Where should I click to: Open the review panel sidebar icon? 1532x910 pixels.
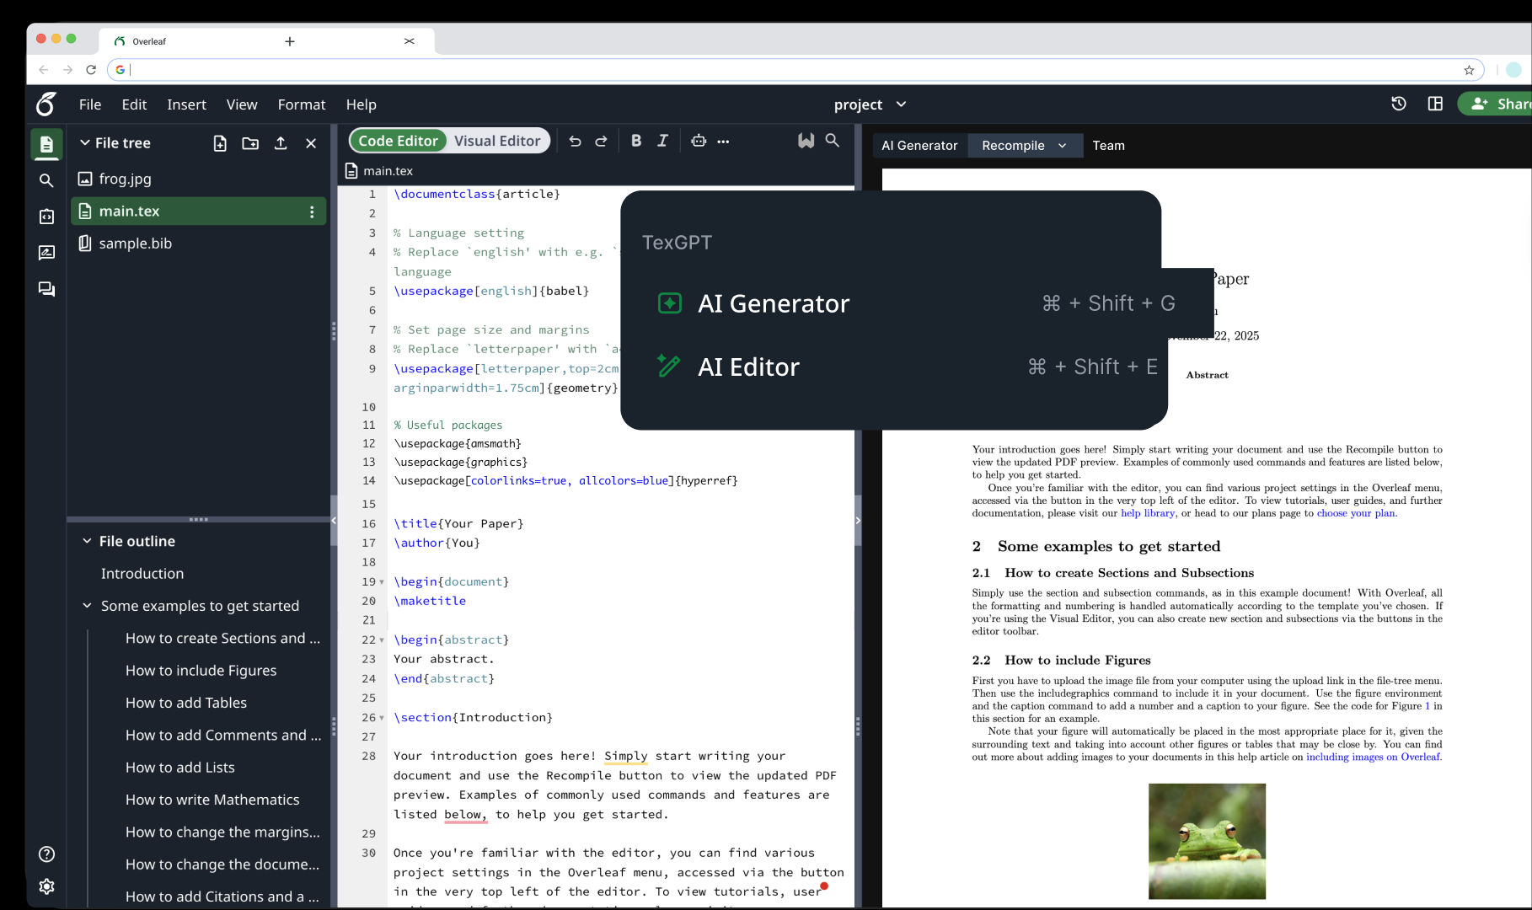[46, 253]
